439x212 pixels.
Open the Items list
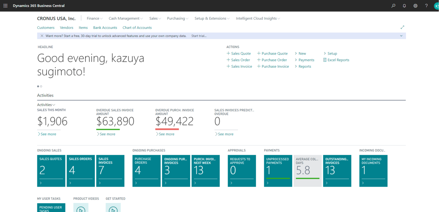[x=83, y=27]
